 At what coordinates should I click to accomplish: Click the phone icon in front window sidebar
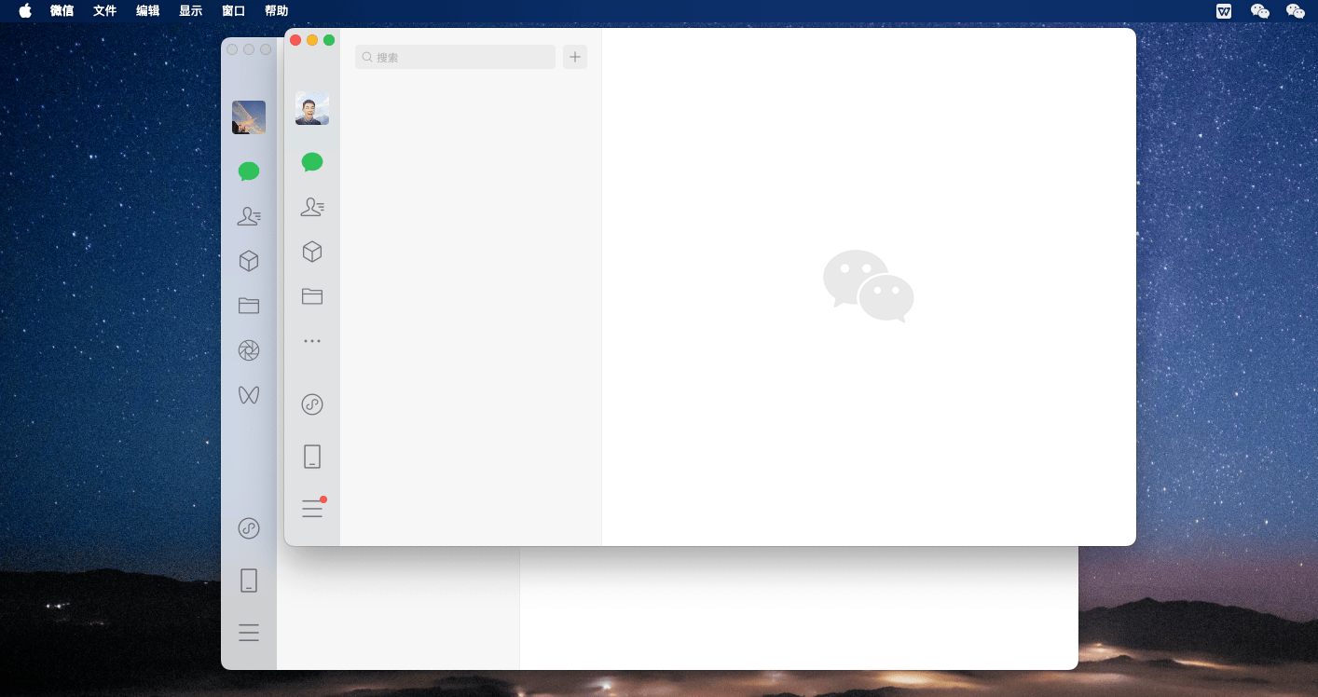click(x=312, y=457)
